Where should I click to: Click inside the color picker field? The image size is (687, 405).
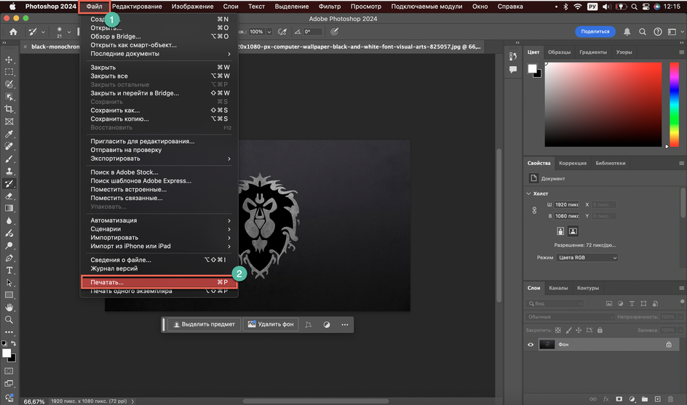click(603, 104)
